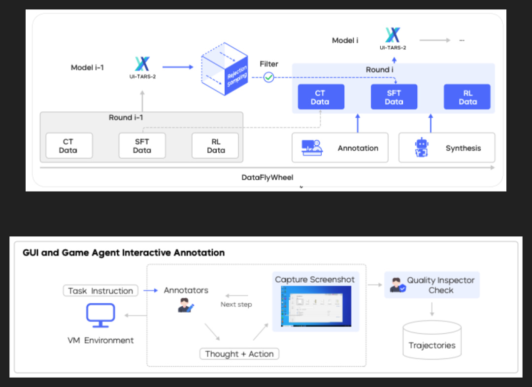
Task: Click the Trajectories database cylinder
Action: tap(432, 340)
